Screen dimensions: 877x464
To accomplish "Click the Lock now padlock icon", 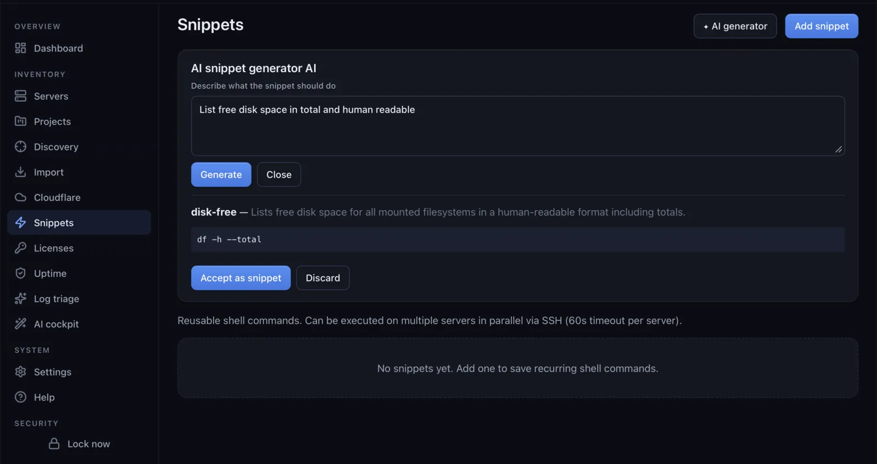I will pos(54,443).
